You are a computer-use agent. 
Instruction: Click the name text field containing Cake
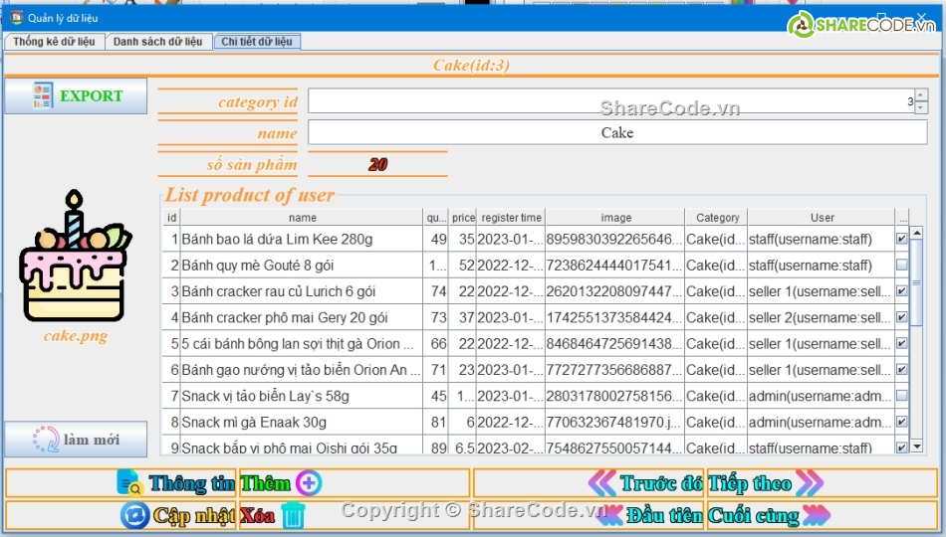[x=617, y=132]
